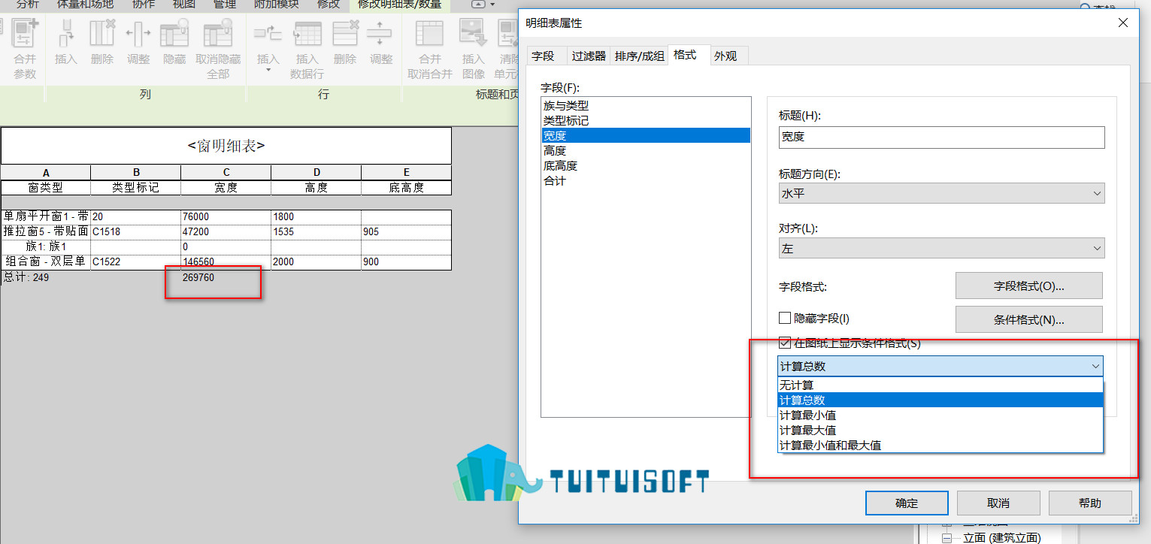Choose 计算最小值和最大值 from the dropdown list

[x=940, y=446]
